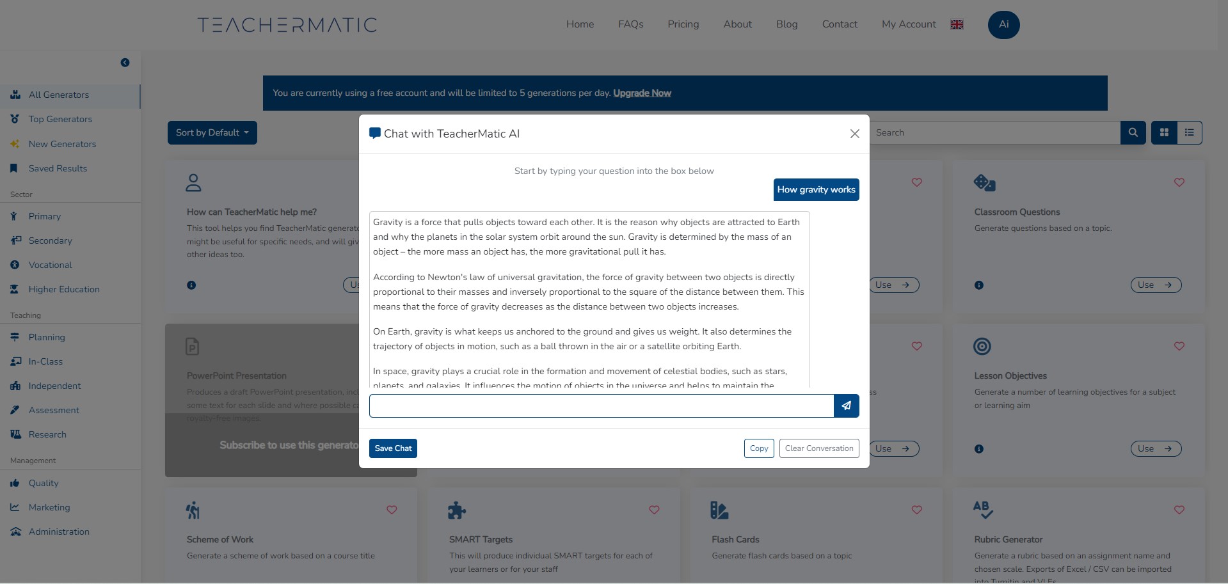Click the person icon on TeacherMatic help card

tap(193, 183)
